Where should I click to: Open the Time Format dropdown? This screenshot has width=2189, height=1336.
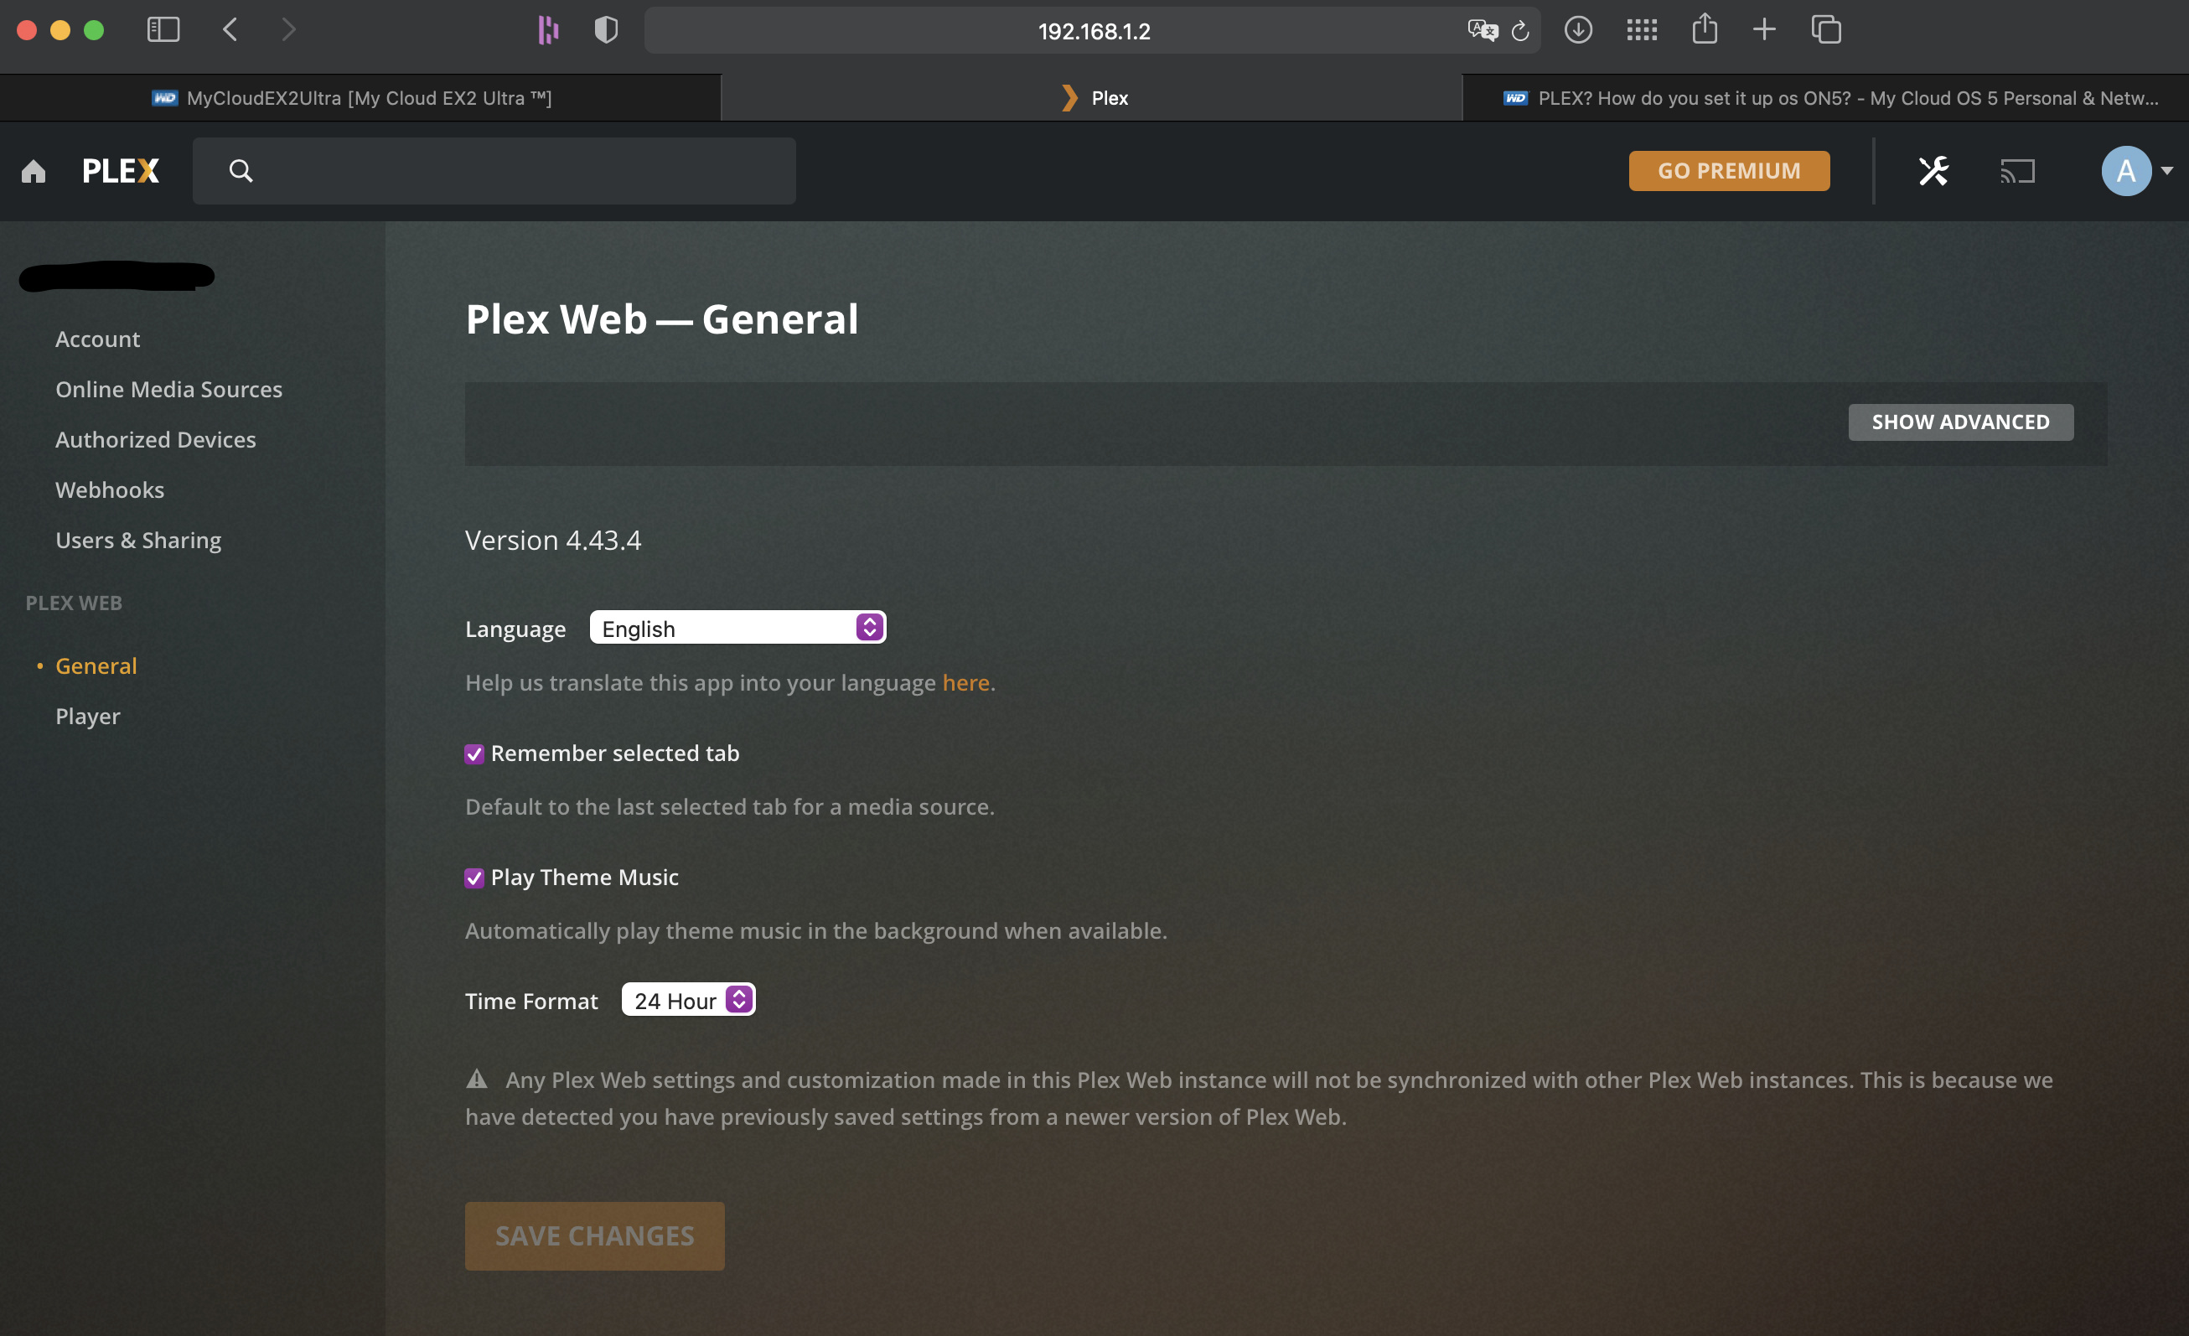(x=689, y=1000)
